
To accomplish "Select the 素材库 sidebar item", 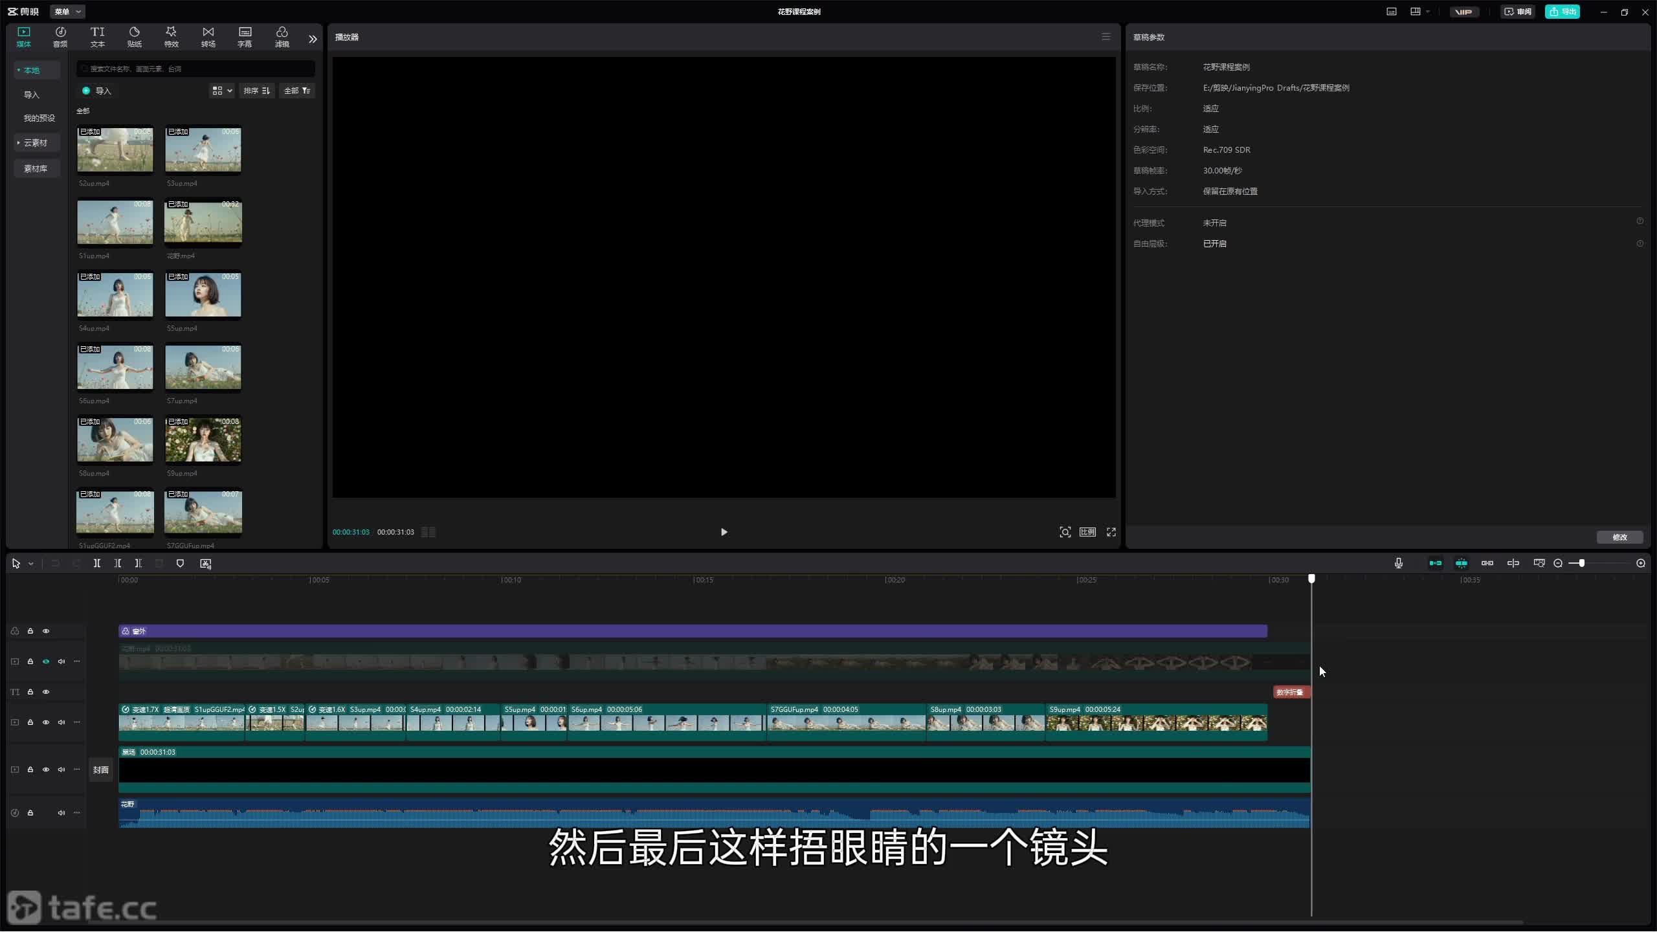I will pos(36,168).
